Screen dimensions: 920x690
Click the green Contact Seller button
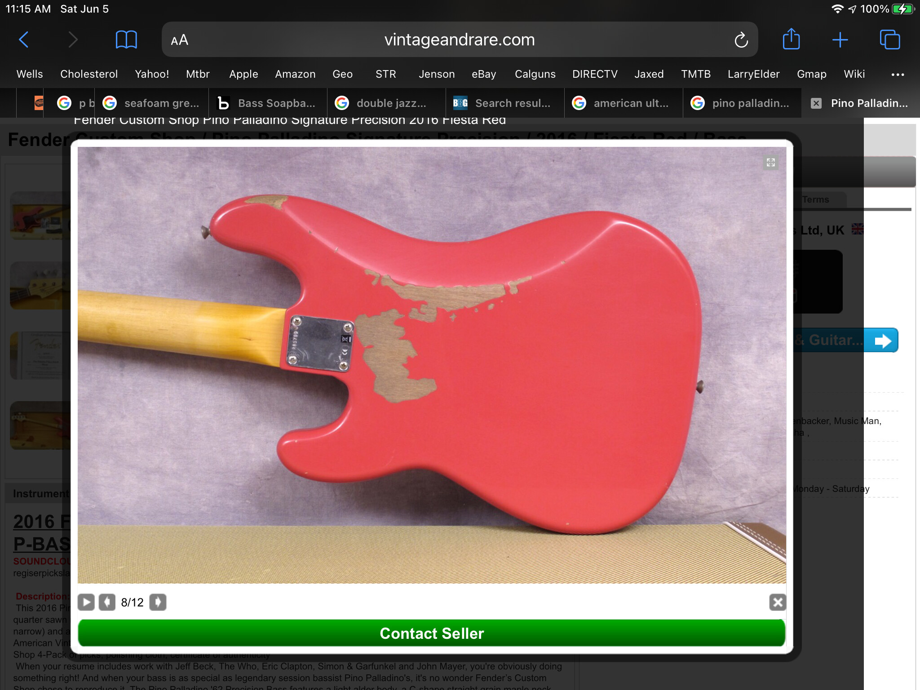tap(432, 633)
